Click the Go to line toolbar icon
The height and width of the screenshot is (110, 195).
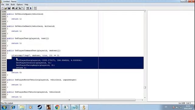pyautogui.click(x=23, y=8)
